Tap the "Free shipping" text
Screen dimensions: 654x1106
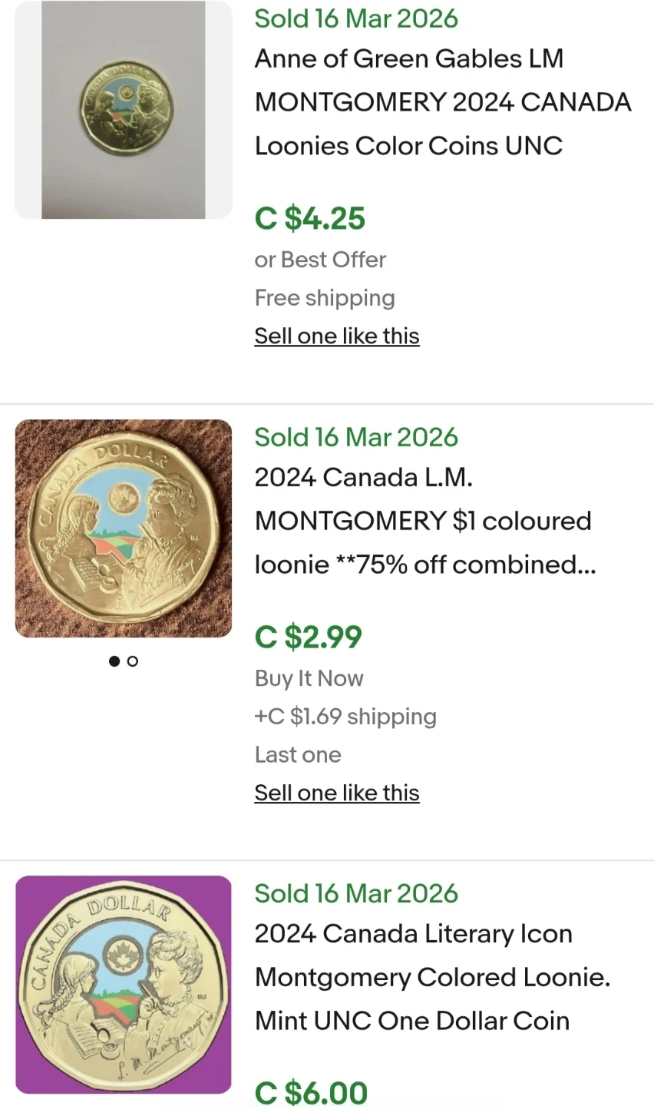pos(325,298)
